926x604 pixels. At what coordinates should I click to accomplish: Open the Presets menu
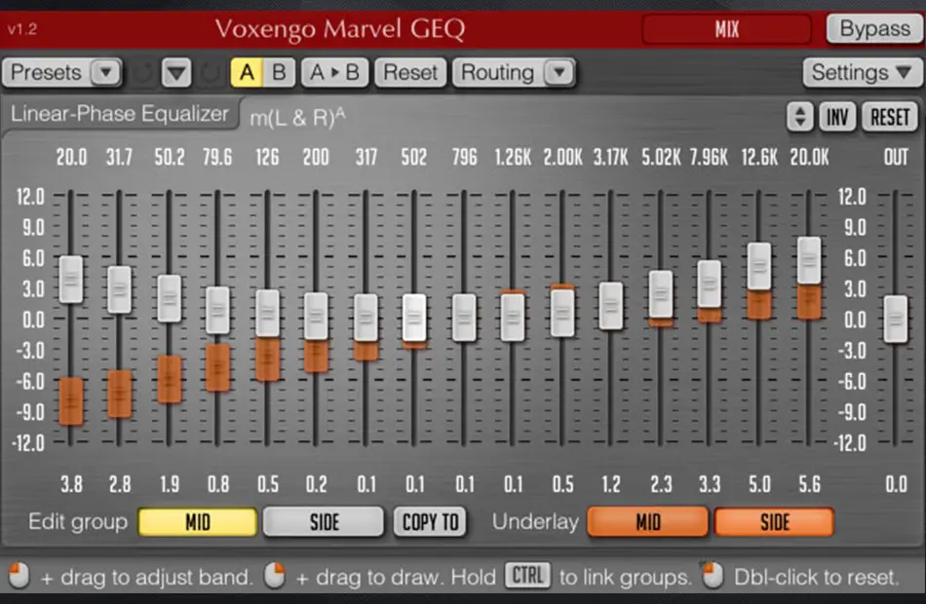(62, 73)
